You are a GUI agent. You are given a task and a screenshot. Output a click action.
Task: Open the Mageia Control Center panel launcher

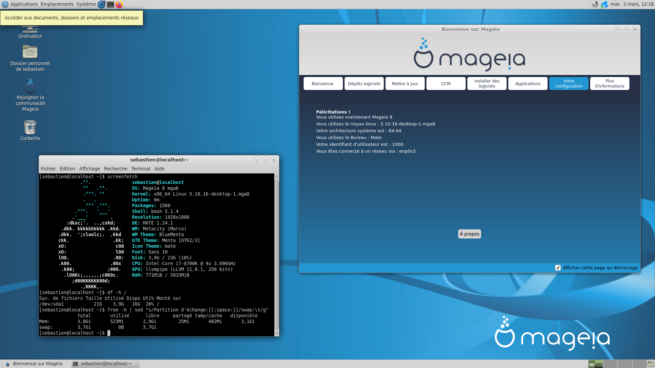(x=101, y=4)
